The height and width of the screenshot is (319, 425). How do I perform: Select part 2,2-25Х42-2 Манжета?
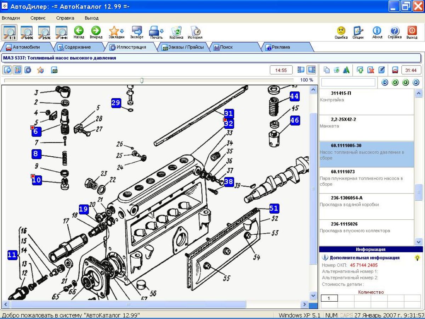pos(367,128)
